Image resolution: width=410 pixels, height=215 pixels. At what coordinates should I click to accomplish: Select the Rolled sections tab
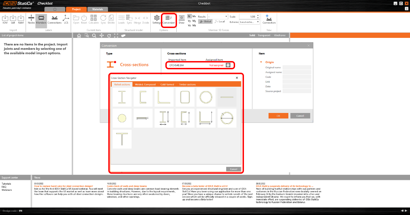pos(122,84)
